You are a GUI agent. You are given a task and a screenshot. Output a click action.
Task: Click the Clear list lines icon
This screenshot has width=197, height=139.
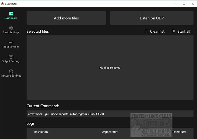tap(146, 31)
